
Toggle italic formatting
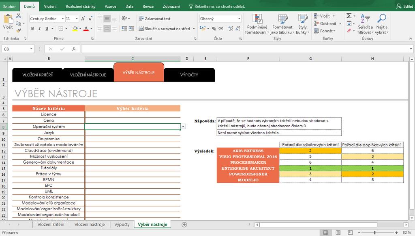(39, 29)
